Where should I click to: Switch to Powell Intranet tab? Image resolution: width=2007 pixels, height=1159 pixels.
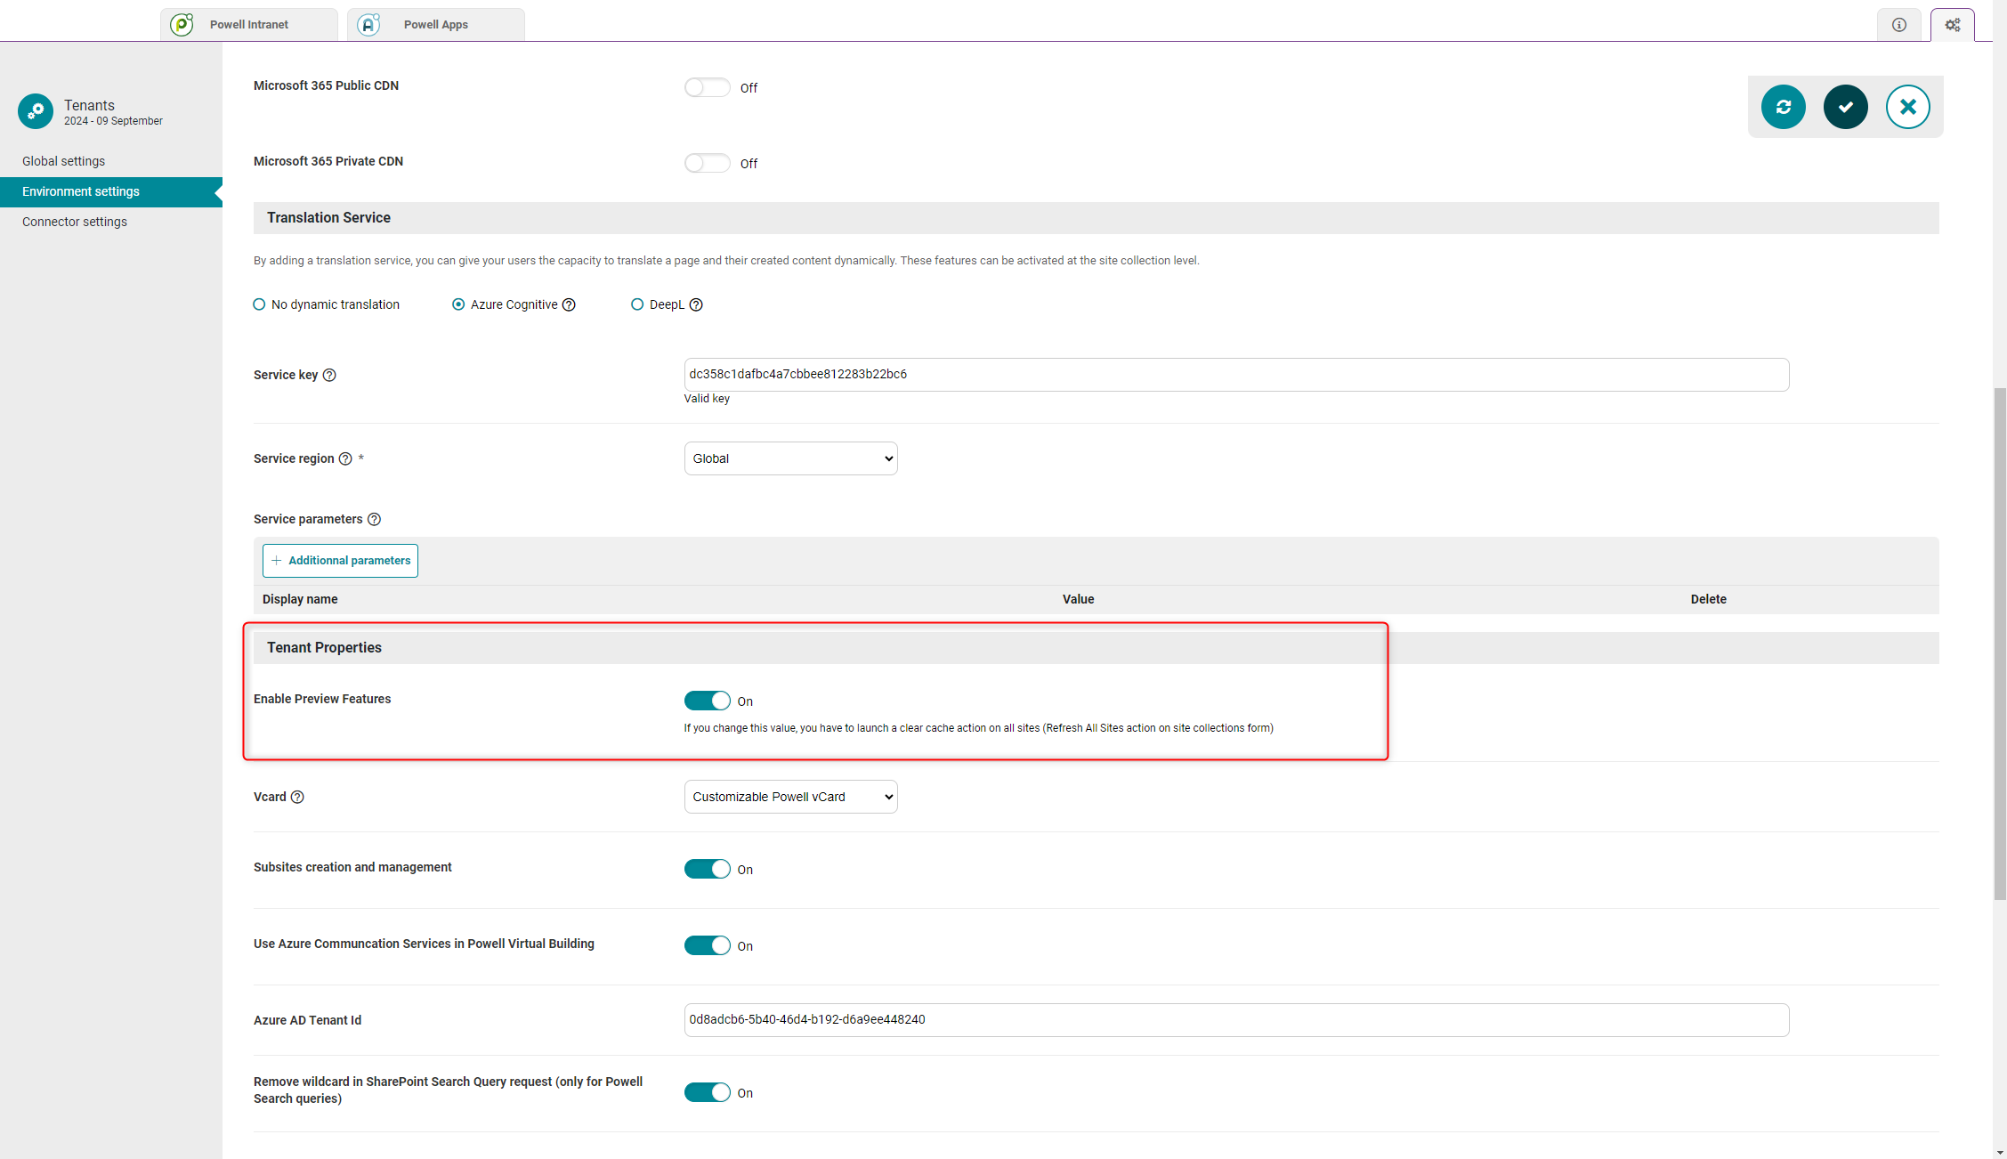point(249,25)
